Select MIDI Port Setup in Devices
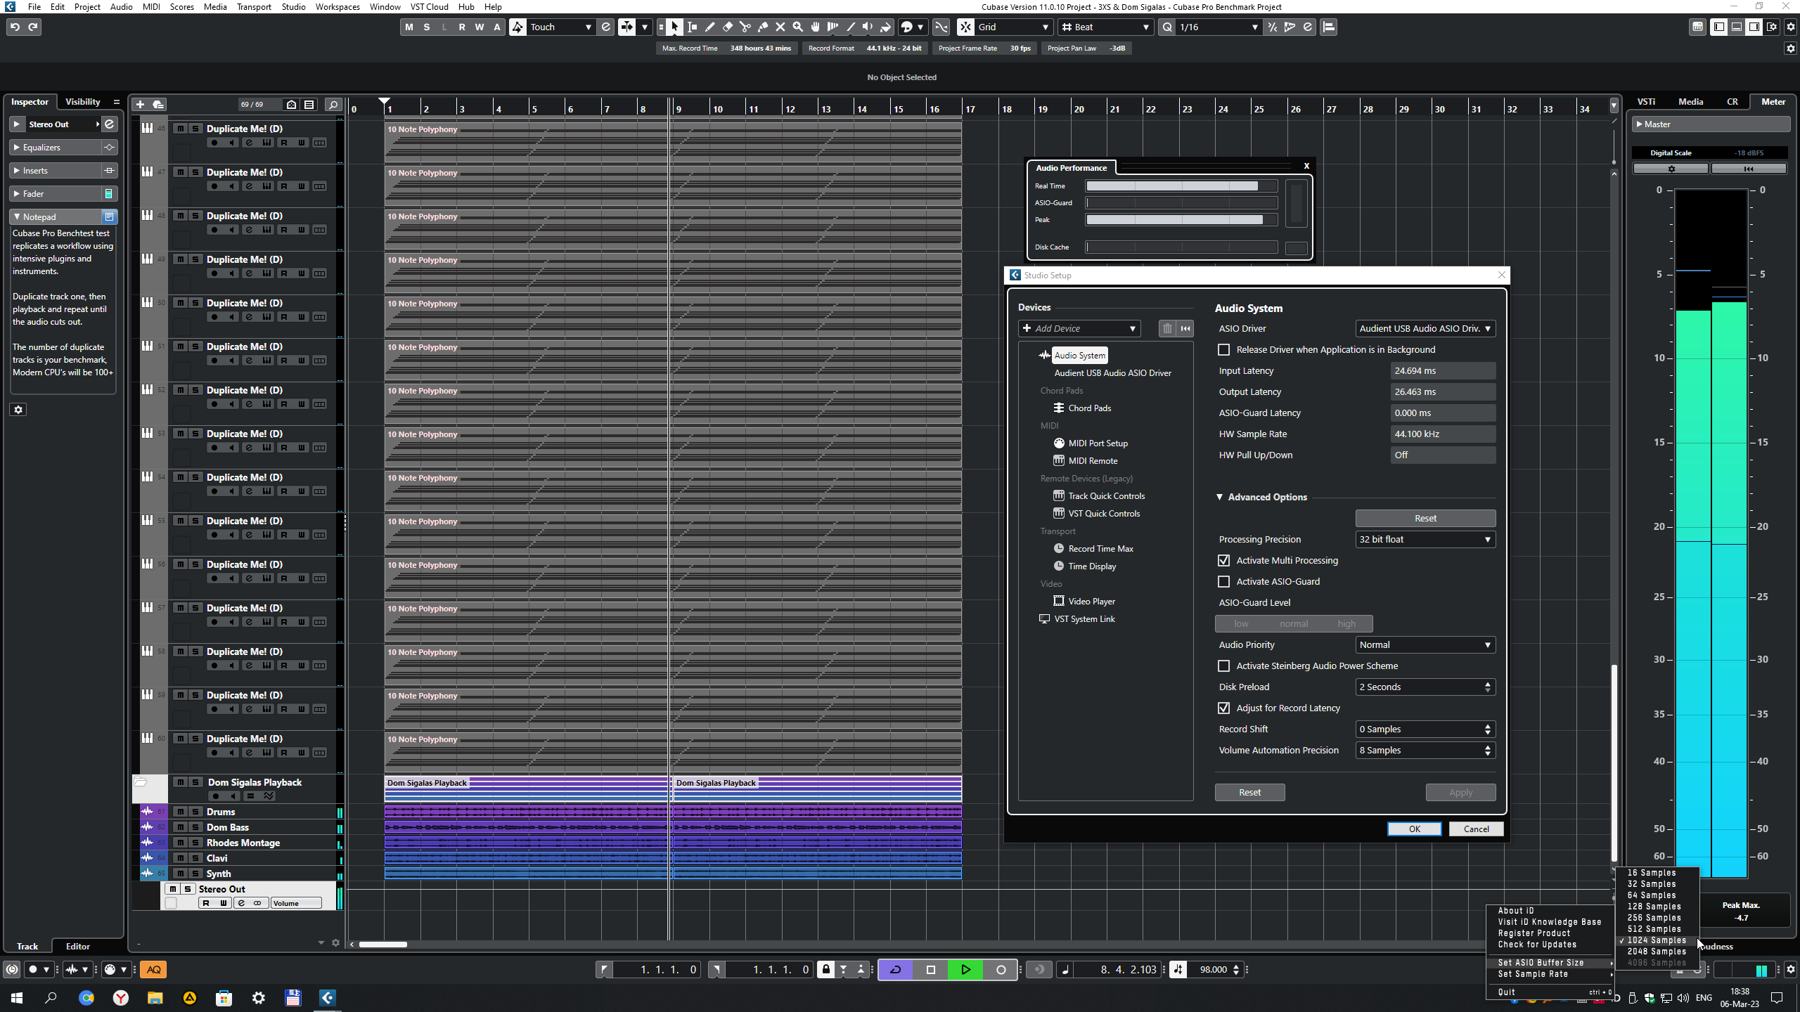 pyautogui.click(x=1098, y=443)
